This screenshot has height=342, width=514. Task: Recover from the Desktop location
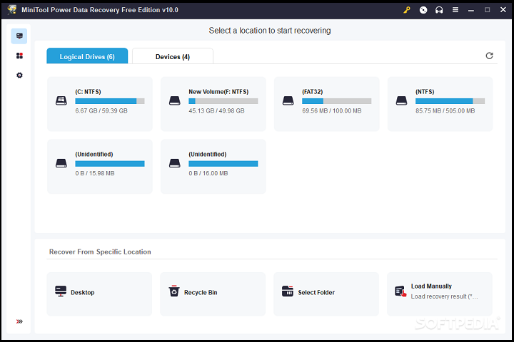[99, 293]
